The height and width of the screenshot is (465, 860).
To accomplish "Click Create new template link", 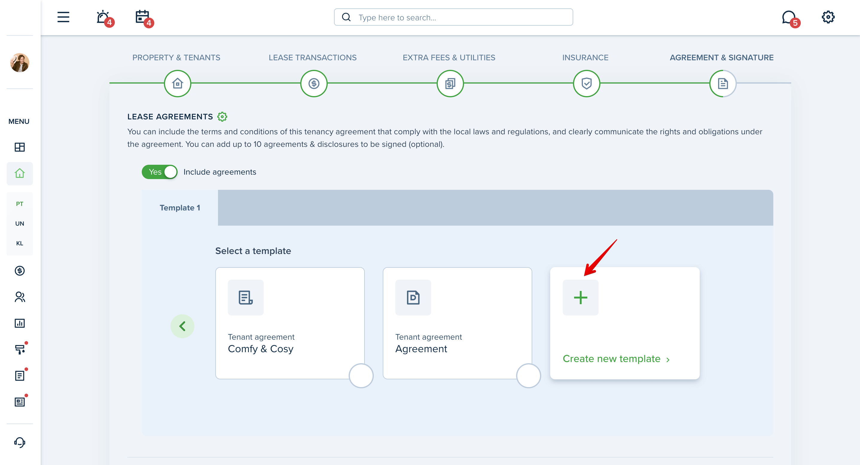I will [616, 359].
